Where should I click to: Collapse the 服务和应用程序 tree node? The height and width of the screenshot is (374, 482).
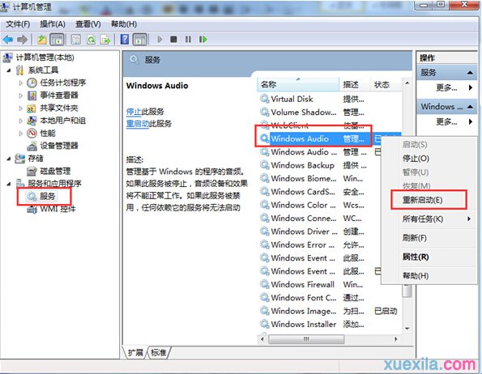[x=9, y=184]
